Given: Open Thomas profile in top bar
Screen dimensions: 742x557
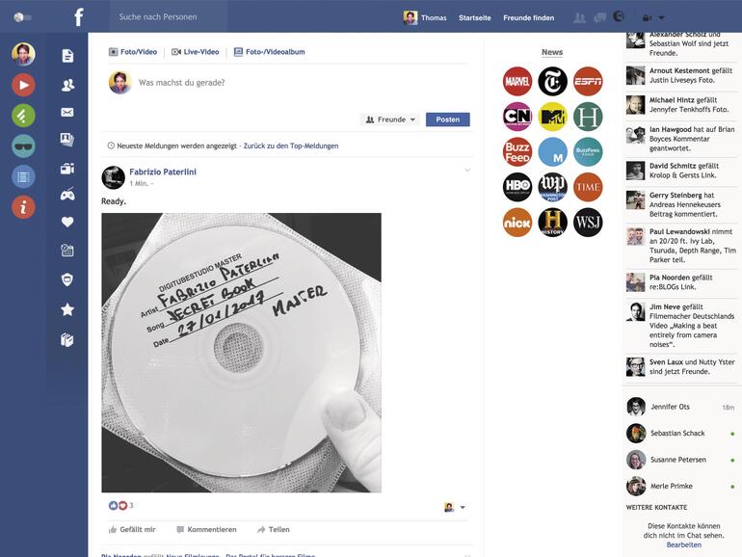Looking at the screenshot, I should [x=425, y=18].
